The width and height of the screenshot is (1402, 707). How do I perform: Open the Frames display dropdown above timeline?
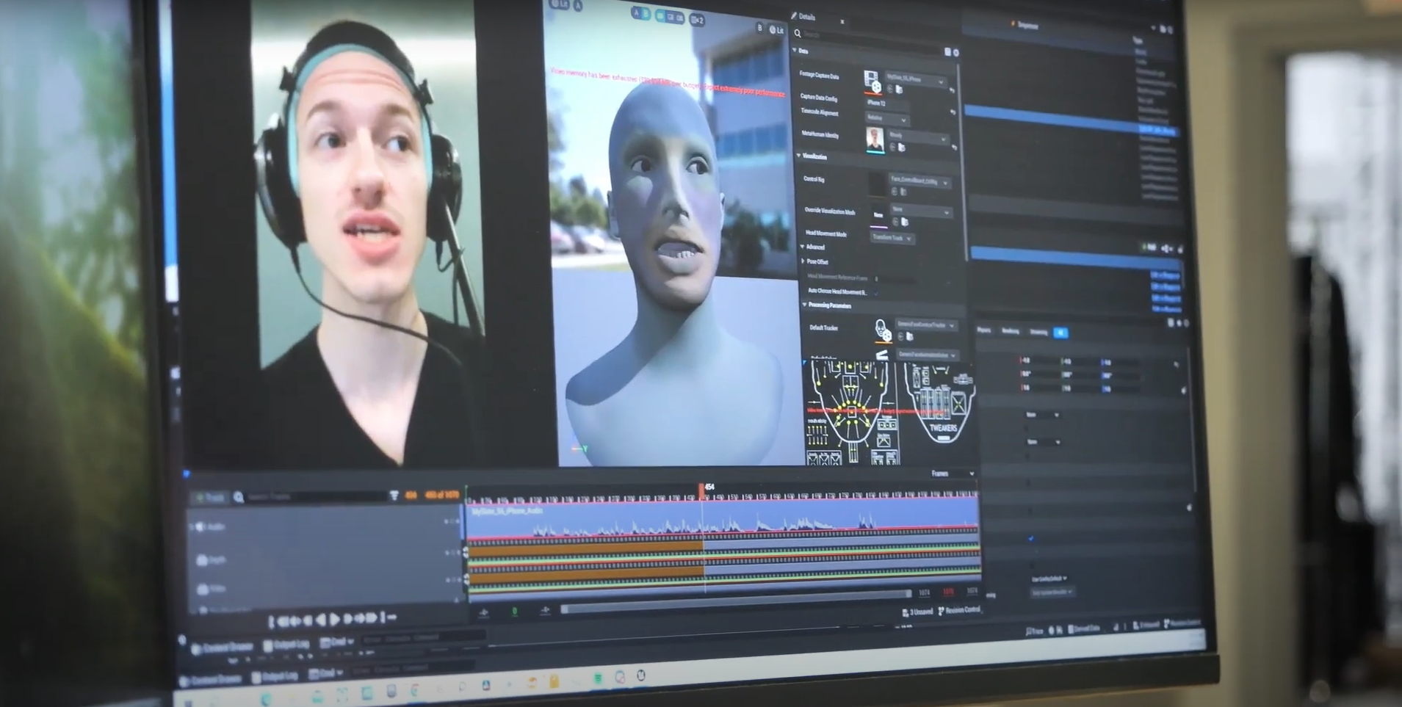point(952,474)
